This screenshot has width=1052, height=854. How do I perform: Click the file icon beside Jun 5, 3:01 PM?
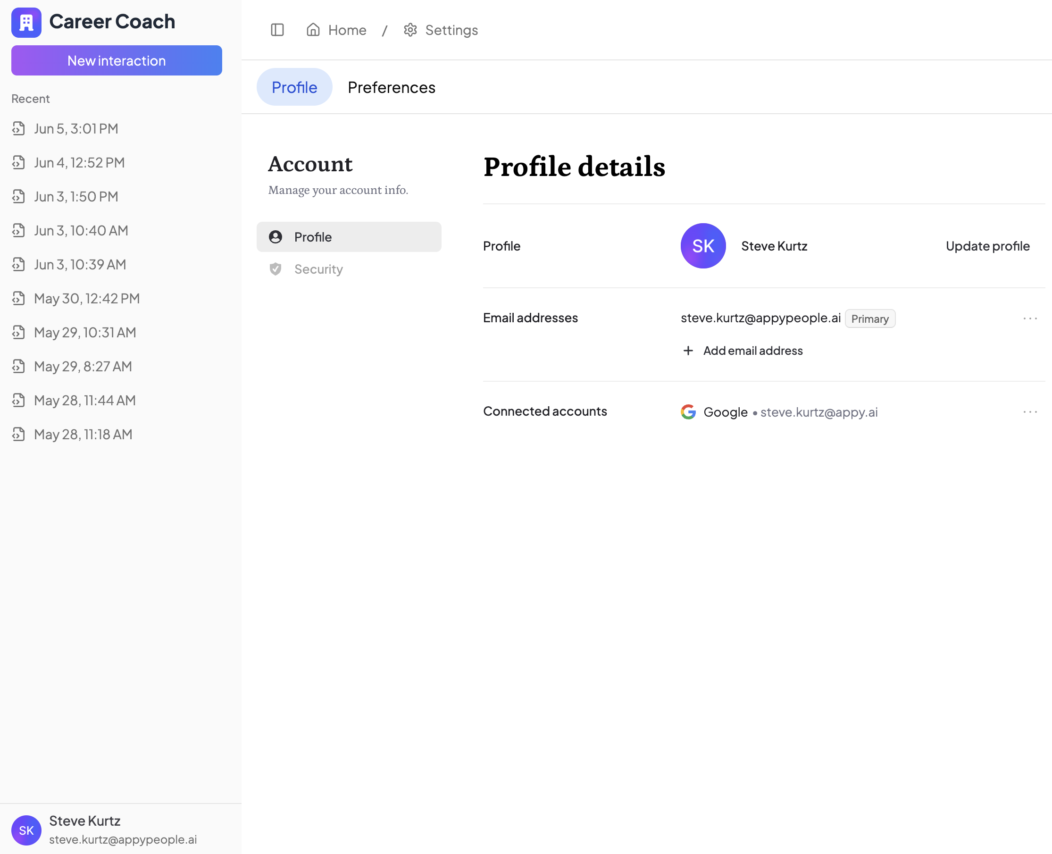[x=19, y=129]
